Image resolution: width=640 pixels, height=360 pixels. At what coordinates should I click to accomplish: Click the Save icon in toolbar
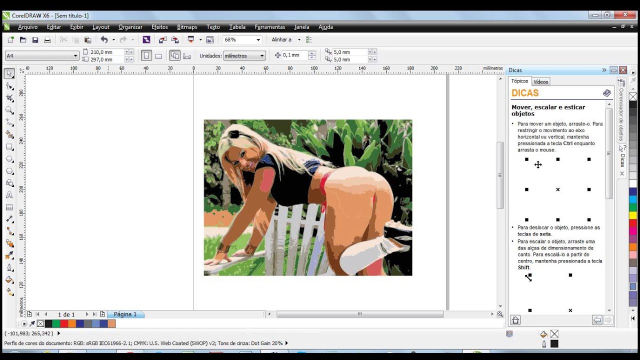point(35,39)
